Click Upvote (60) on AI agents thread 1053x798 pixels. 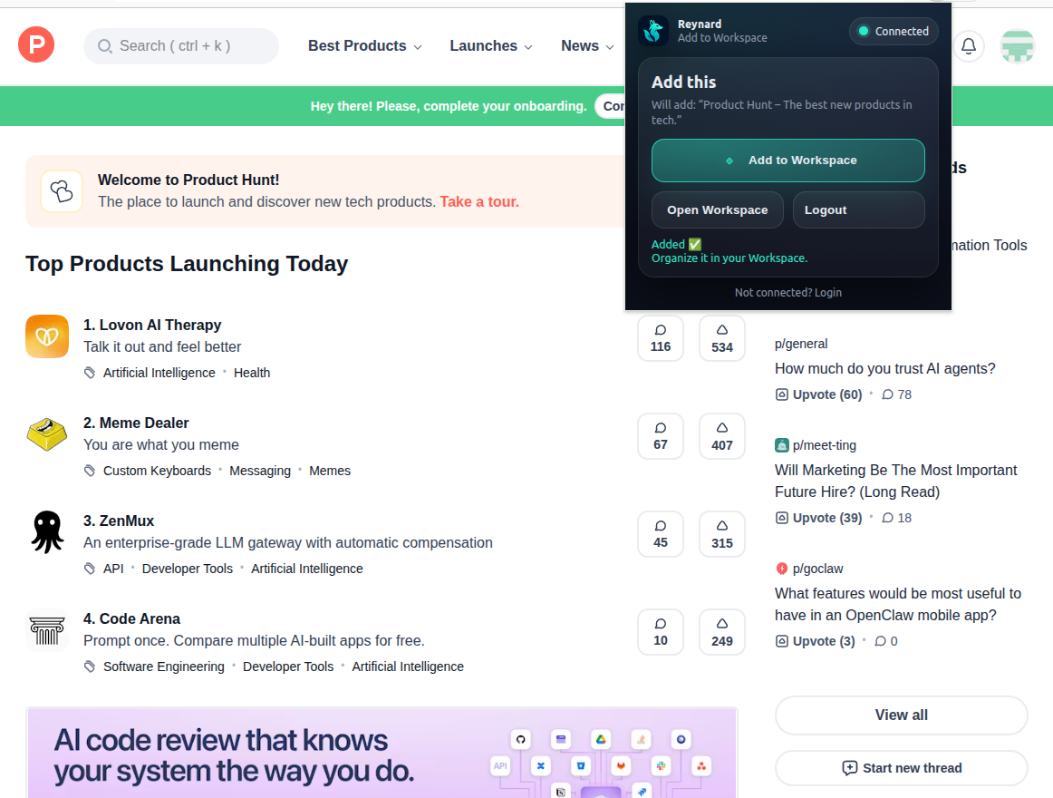(818, 394)
